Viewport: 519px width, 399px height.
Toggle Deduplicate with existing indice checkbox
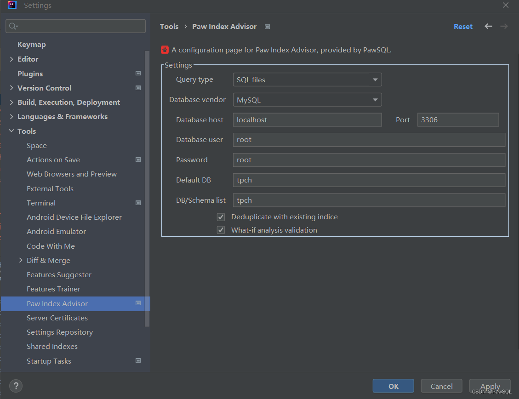[221, 217]
